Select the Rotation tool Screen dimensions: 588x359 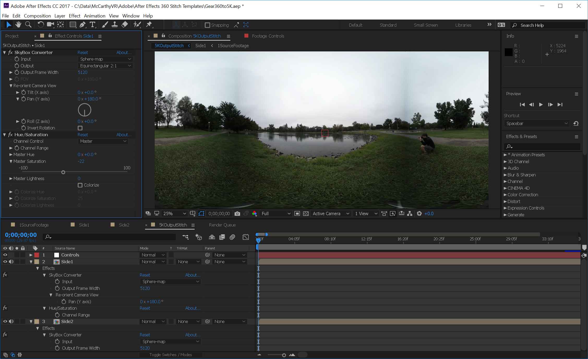click(x=40, y=25)
